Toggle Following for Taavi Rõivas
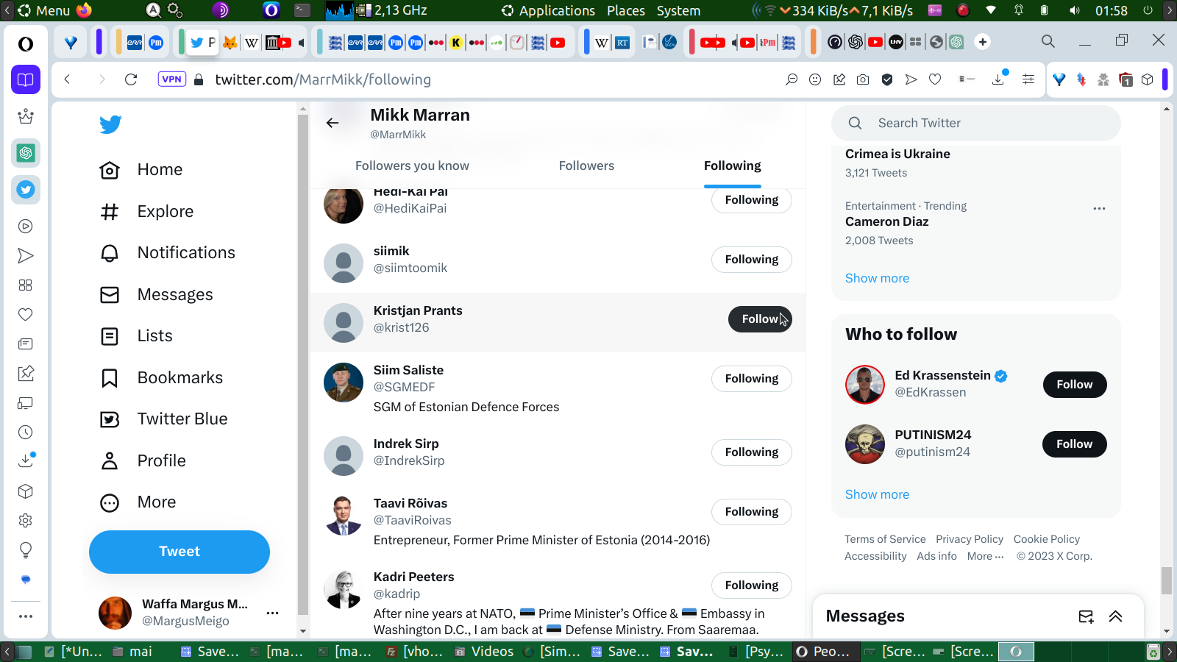Screen dimensions: 1177x662 point(752,512)
